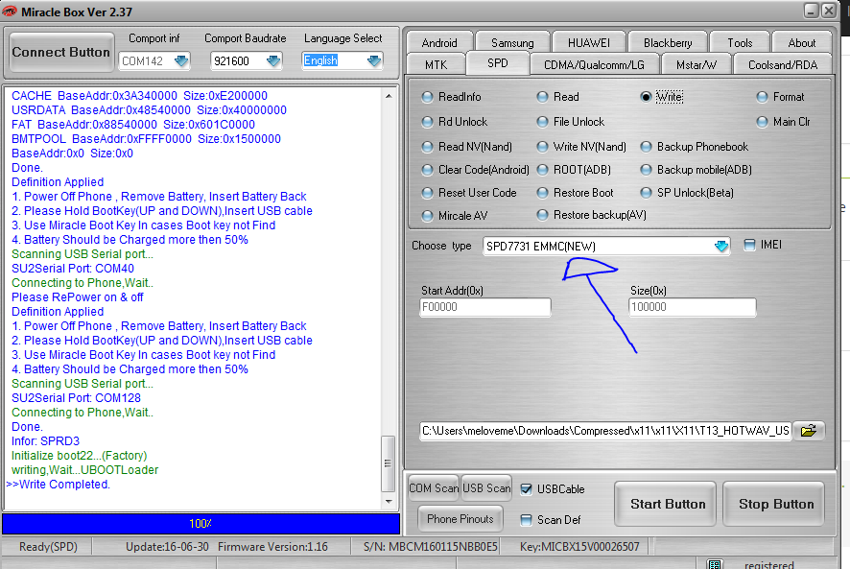Click "SU2Serial Port: COM128" log line
The width and height of the screenshot is (850, 569).
pyautogui.click(x=76, y=397)
